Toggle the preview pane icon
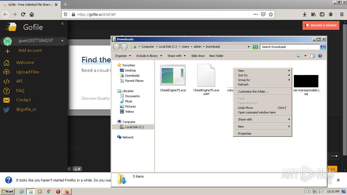The height and width of the screenshot is (195, 347). [x=313, y=56]
